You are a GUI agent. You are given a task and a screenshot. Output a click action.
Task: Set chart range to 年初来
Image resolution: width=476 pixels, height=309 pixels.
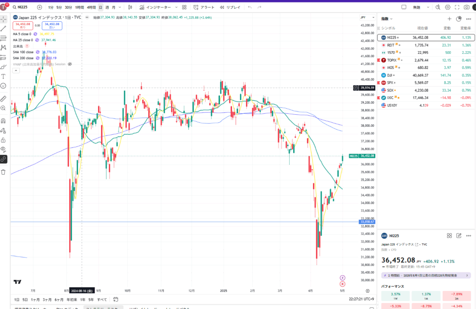click(72, 300)
